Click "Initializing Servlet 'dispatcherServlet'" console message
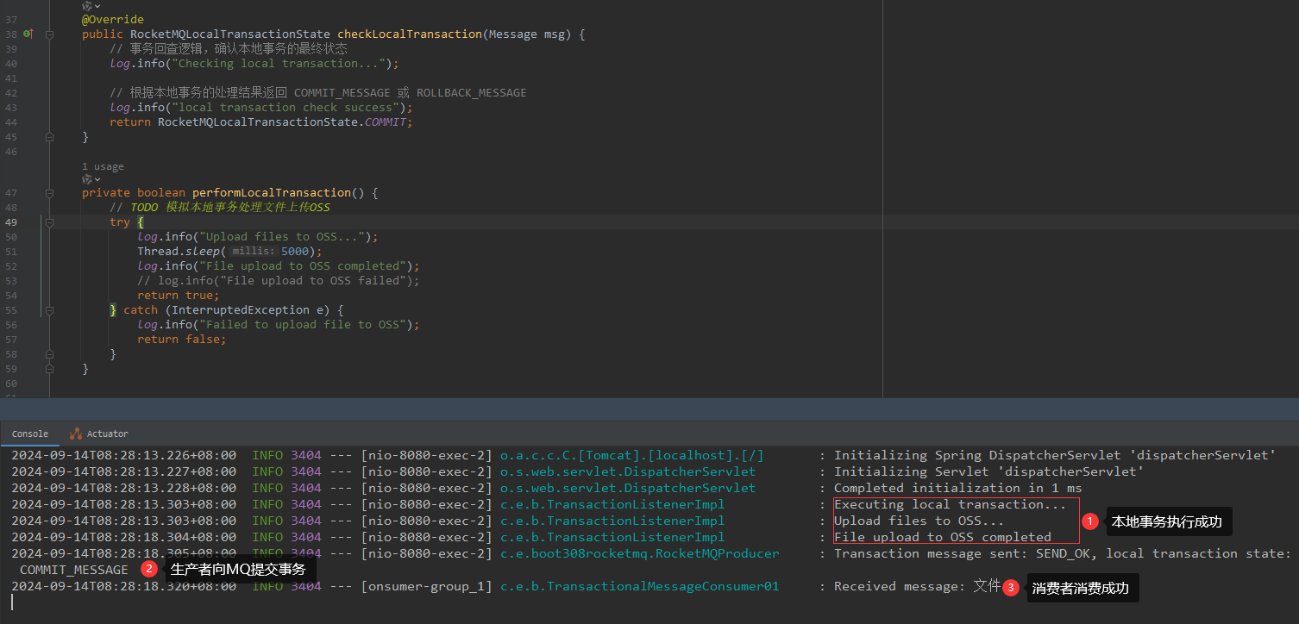The image size is (1299, 624). click(988, 471)
